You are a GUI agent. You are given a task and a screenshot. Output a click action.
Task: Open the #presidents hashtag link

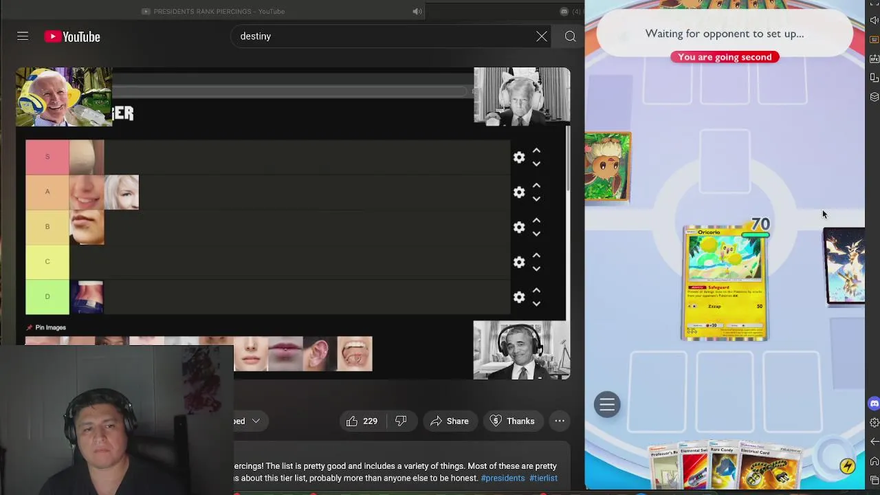coord(503,478)
